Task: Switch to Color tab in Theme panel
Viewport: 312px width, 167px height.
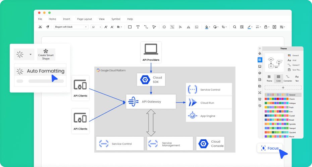Action: 278,78
